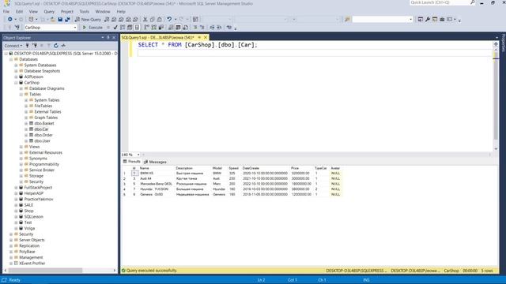Screen dimensions: 506x284
Task: Open the 140 % zoom dropdown
Action: click(138, 155)
